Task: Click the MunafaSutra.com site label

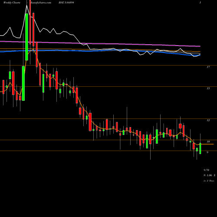Action: click(x=40, y=3)
